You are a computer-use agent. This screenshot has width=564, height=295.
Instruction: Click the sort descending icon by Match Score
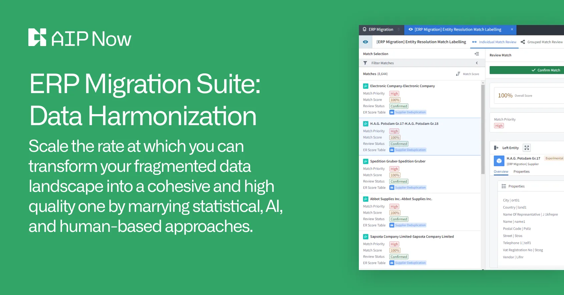[x=458, y=74]
